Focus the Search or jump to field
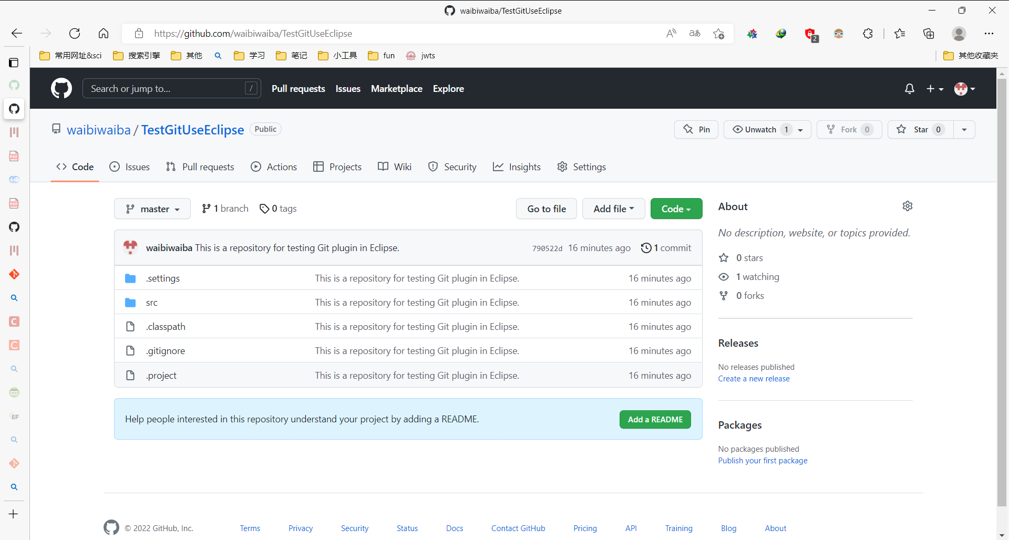The height and width of the screenshot is (540, 1009). [171, 88]
